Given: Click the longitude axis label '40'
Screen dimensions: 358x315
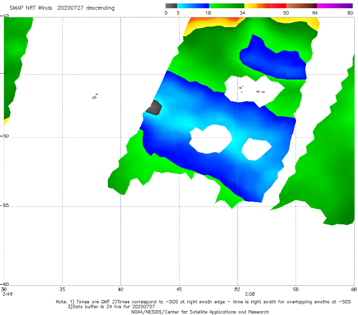Looking at the screenshot, I should 120,289.
